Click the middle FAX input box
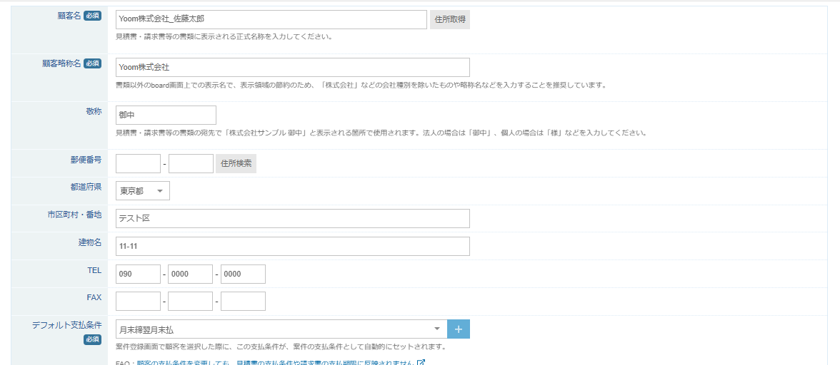Viewport: 840px width, 365px height. (x=191, y=301)
